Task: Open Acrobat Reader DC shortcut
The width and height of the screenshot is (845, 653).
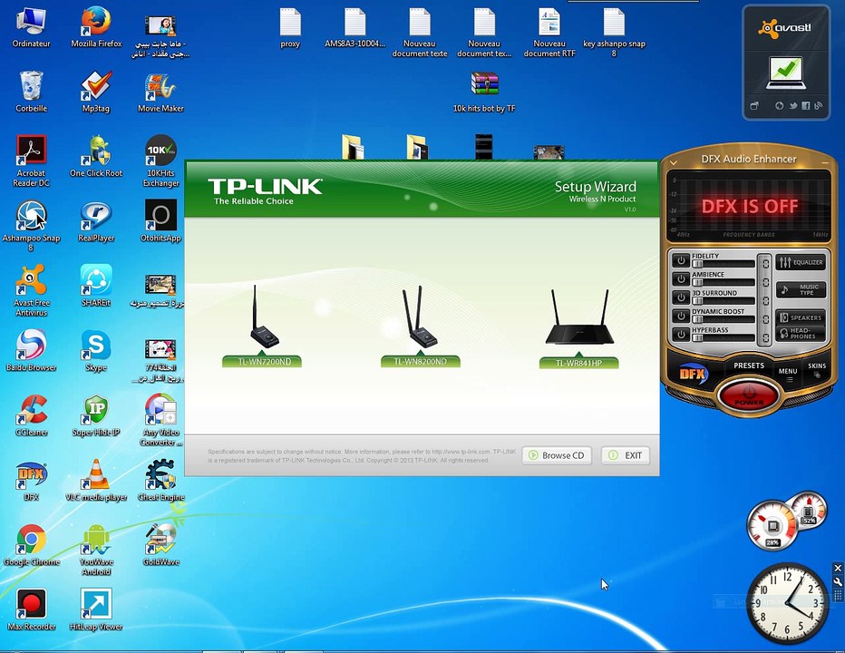Action: coord(31,161)
